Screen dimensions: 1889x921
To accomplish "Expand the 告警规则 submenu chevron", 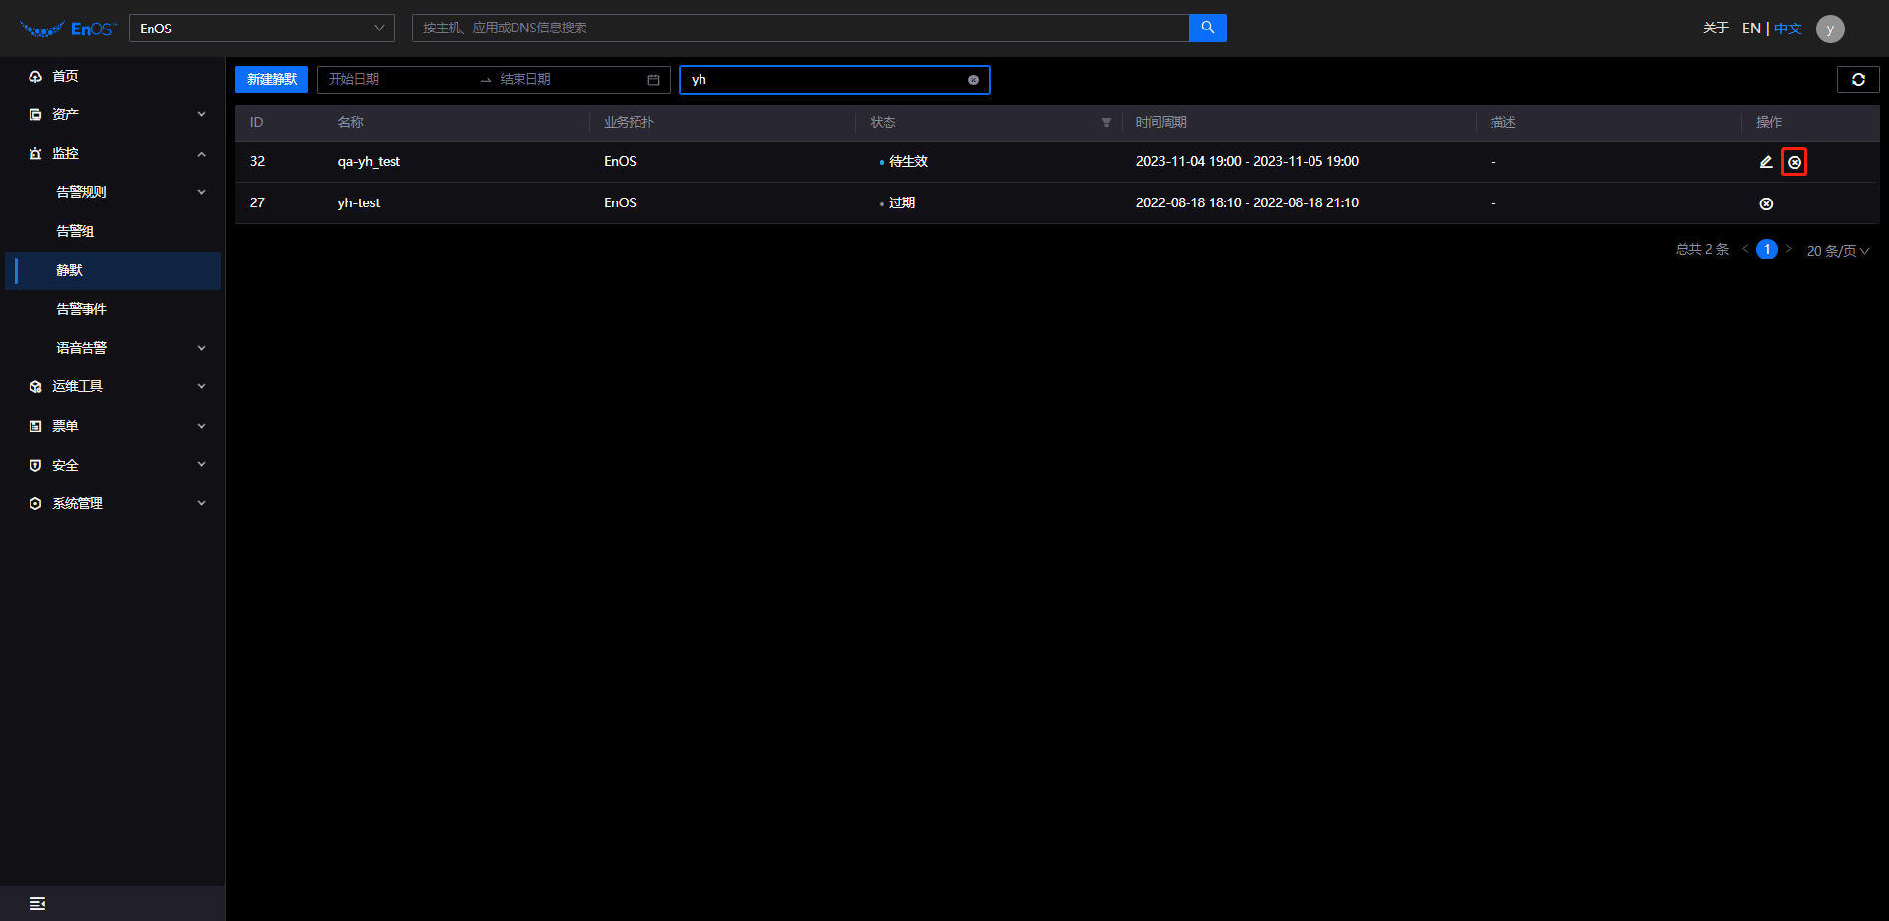I will [201, 192].
